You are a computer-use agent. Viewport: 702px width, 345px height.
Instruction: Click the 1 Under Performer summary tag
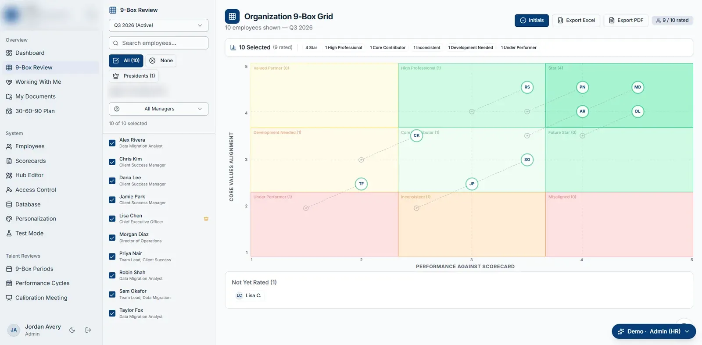point(519,48)
